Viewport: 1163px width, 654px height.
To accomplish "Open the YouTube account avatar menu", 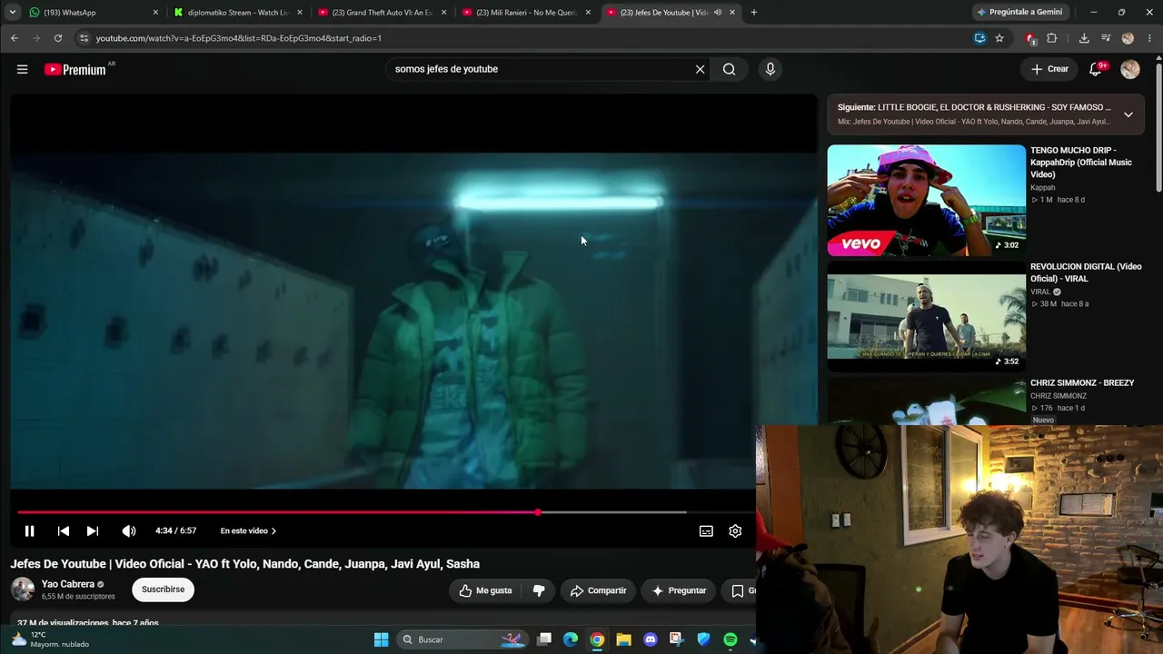I will [1130, 69].
